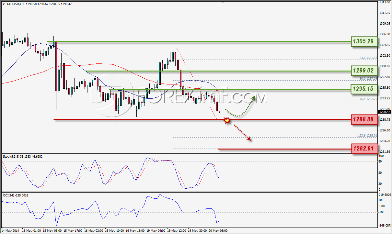Click the XAUUSD,H1 chart title text
This screenshot has height=234, width=392.
[x=15, y=4]
